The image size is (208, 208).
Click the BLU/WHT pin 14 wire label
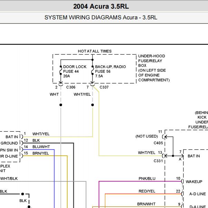41,147
